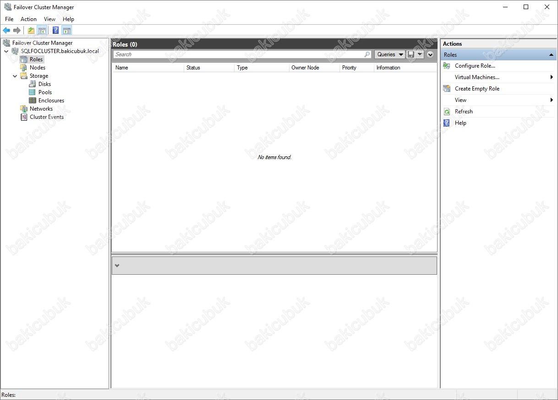The width and height of the screenshot is (558, 400).
Task: Click Virtual Machines... action
Action: 477,77
